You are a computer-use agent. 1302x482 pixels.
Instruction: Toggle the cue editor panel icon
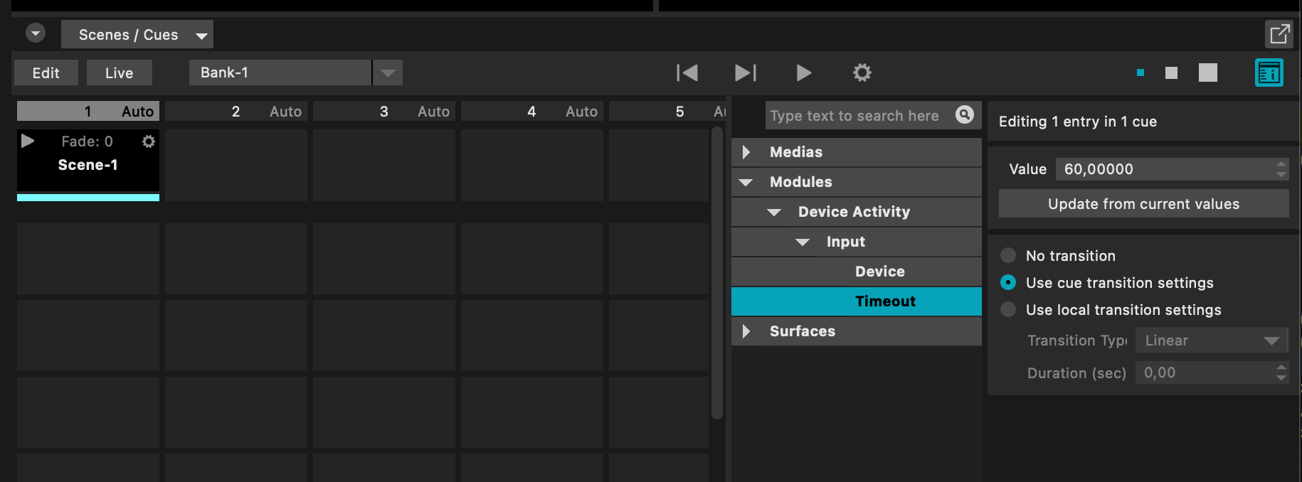pos(1269,73)
